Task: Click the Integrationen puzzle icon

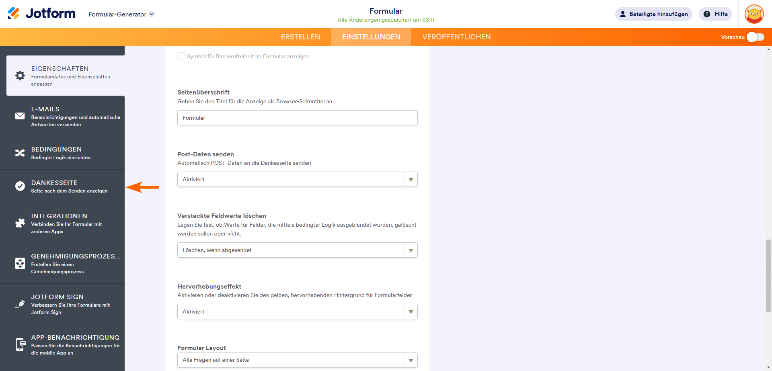Action: (20, 223)
